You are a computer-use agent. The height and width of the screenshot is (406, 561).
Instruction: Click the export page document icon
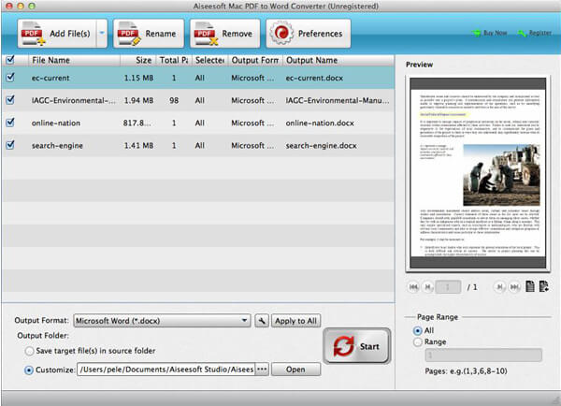pos(544,286)
